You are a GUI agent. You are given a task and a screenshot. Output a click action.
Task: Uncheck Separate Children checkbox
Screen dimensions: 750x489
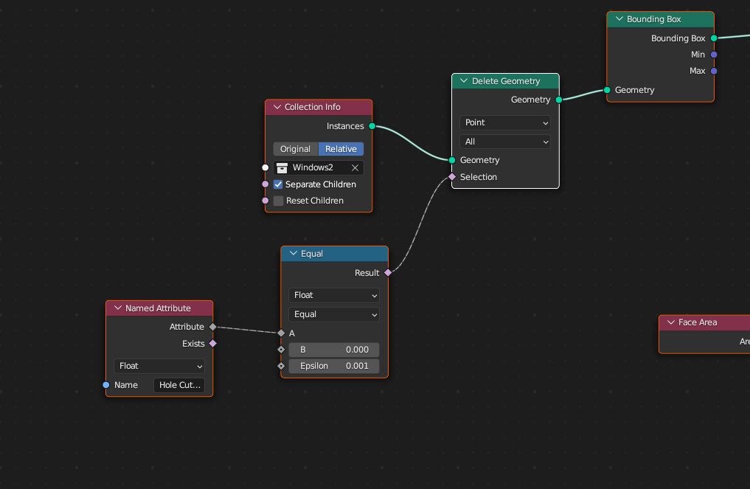coord(278,184)
